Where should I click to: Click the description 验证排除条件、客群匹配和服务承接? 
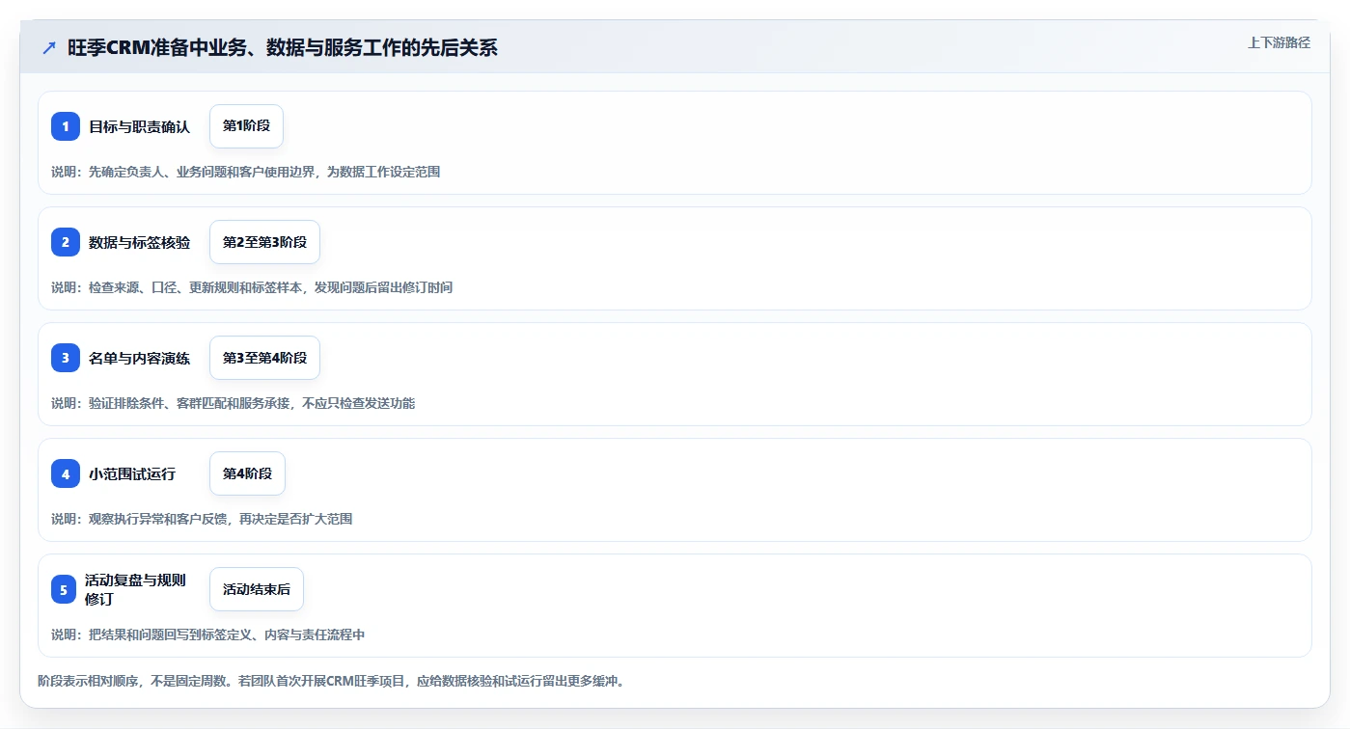189,403
